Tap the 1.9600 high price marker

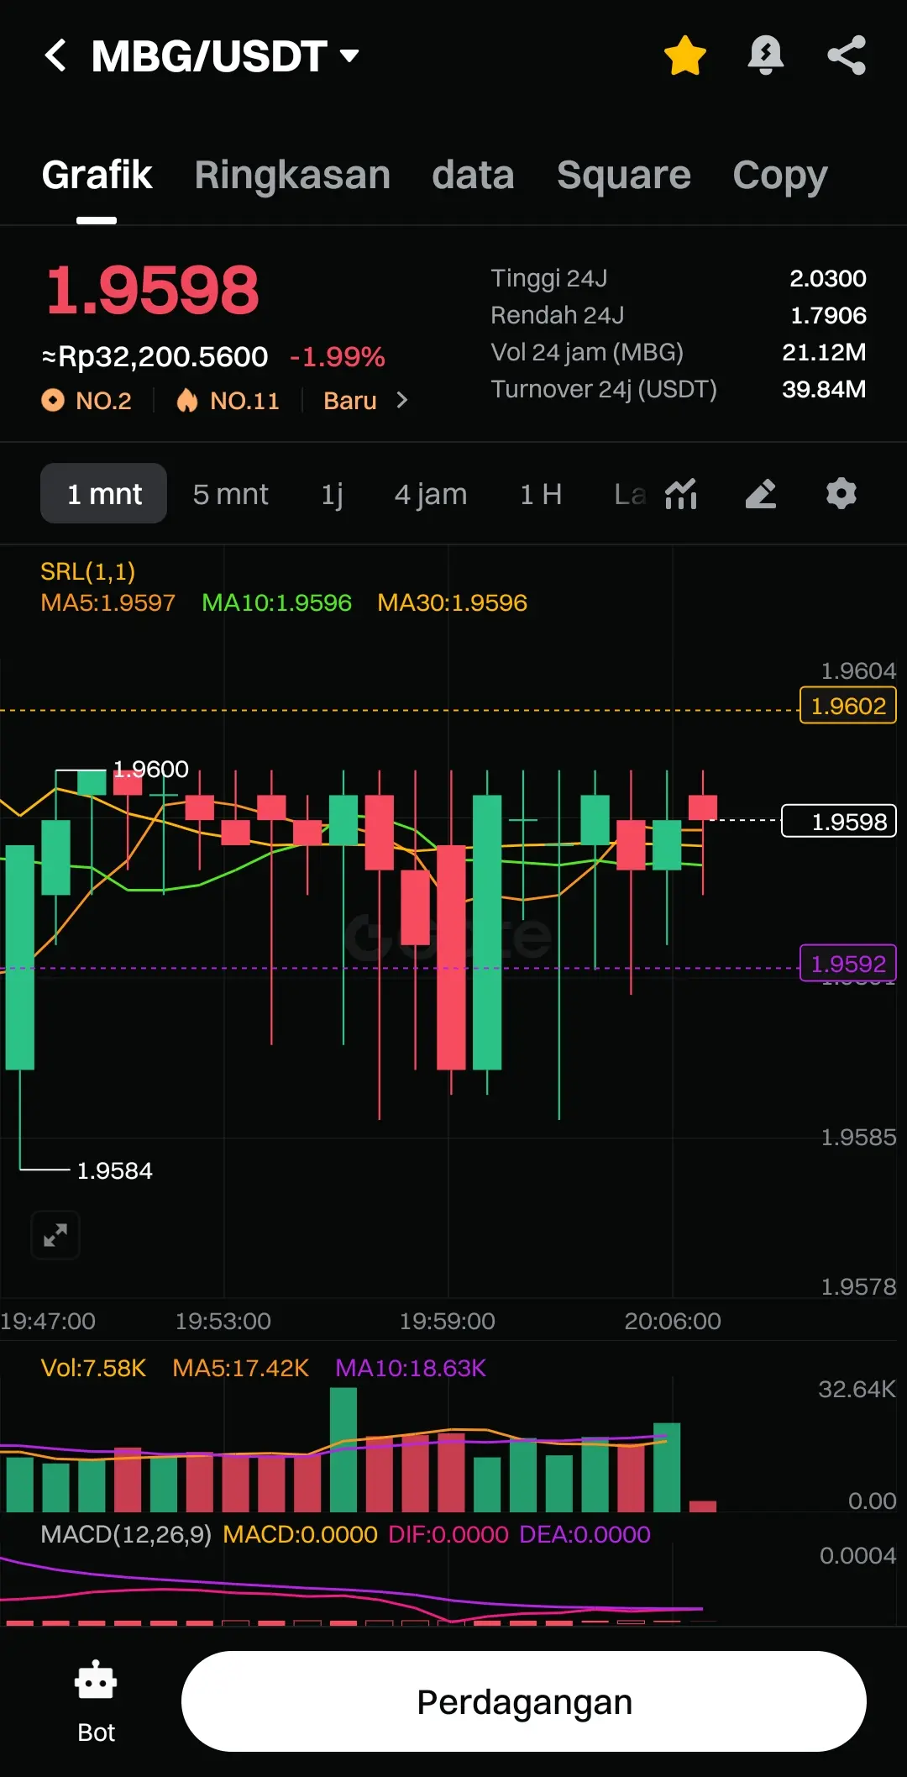coord(151,769)
